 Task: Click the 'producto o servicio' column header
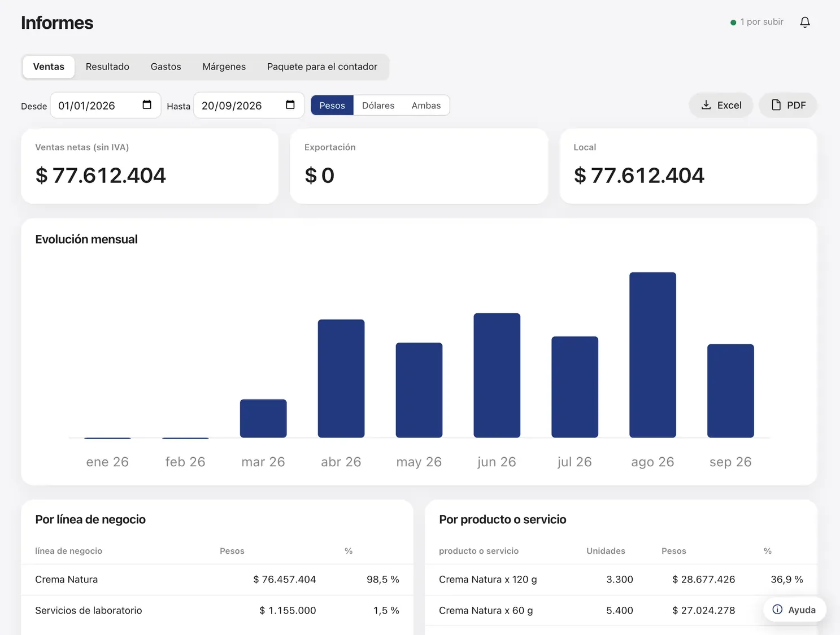point(478,551)
